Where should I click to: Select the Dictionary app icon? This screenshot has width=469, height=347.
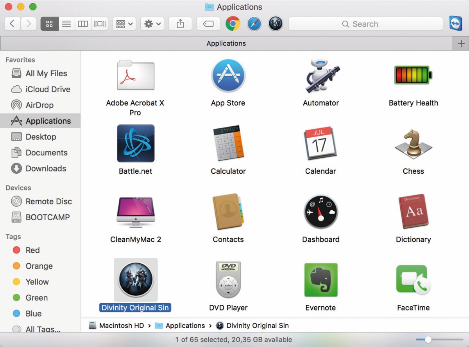coord(413,212)
